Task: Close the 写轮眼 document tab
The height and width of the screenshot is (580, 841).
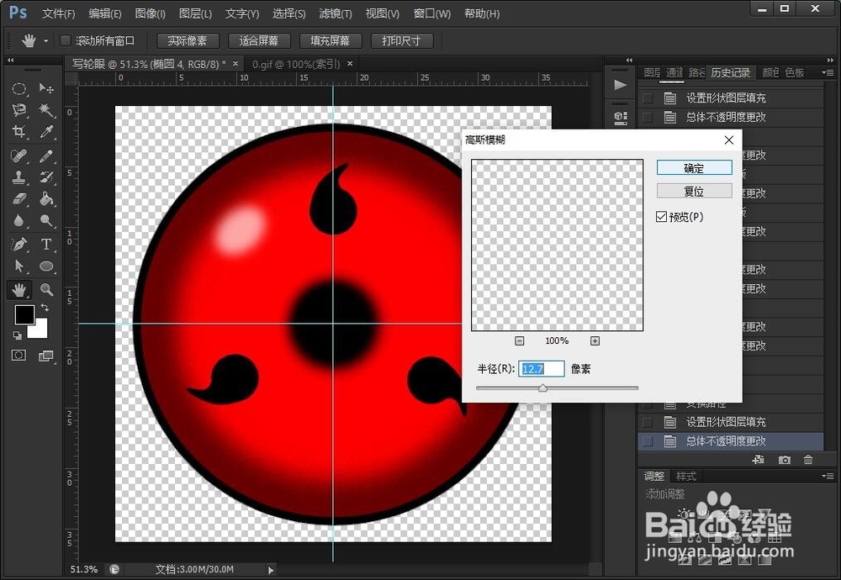Action: [235, 64]
